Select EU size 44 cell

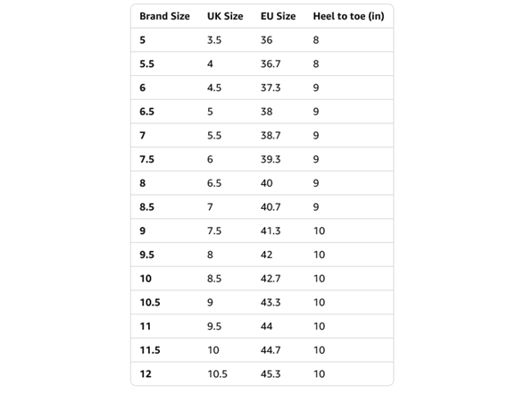pyautogui.click(x=266, y=326)
